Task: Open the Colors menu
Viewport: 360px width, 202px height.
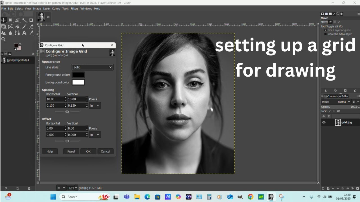Action: pos(56,8)
